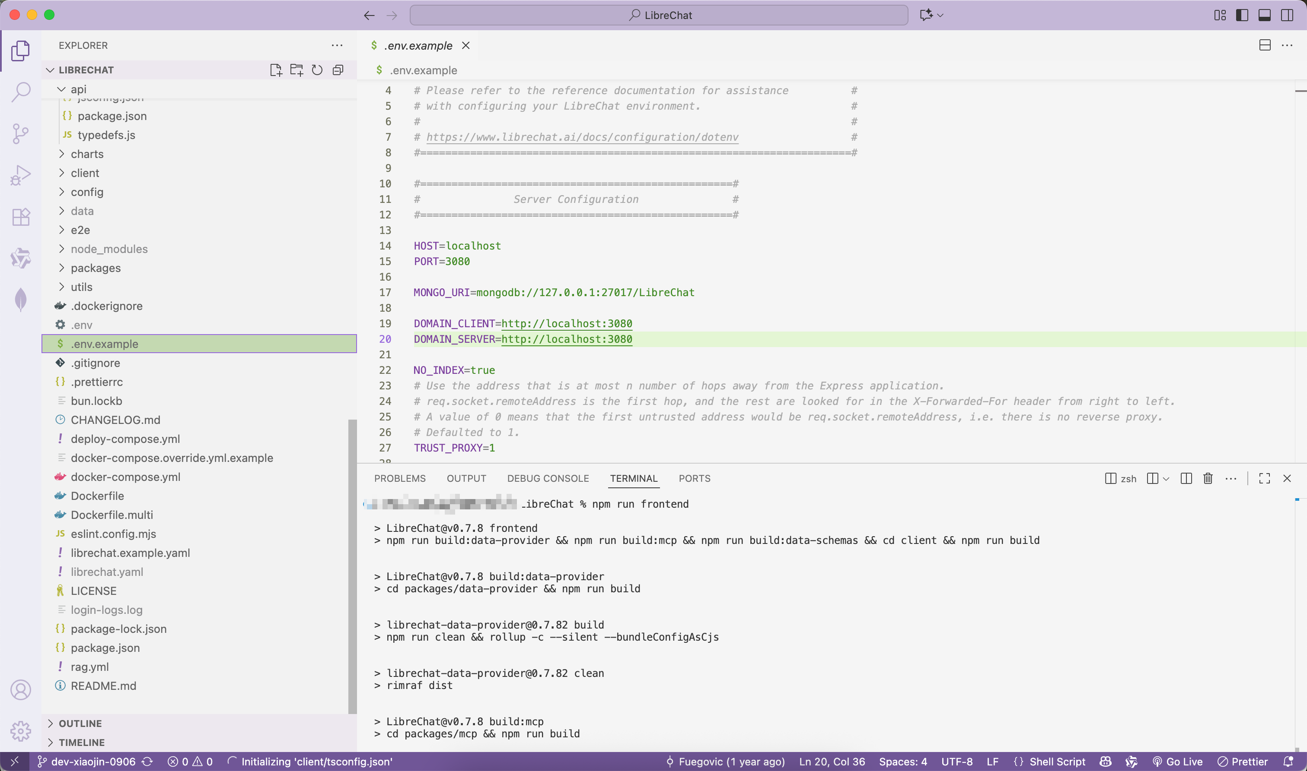The image size is (1307, 771).
Task: Open the Search view in activity bar
Action: 21,92
